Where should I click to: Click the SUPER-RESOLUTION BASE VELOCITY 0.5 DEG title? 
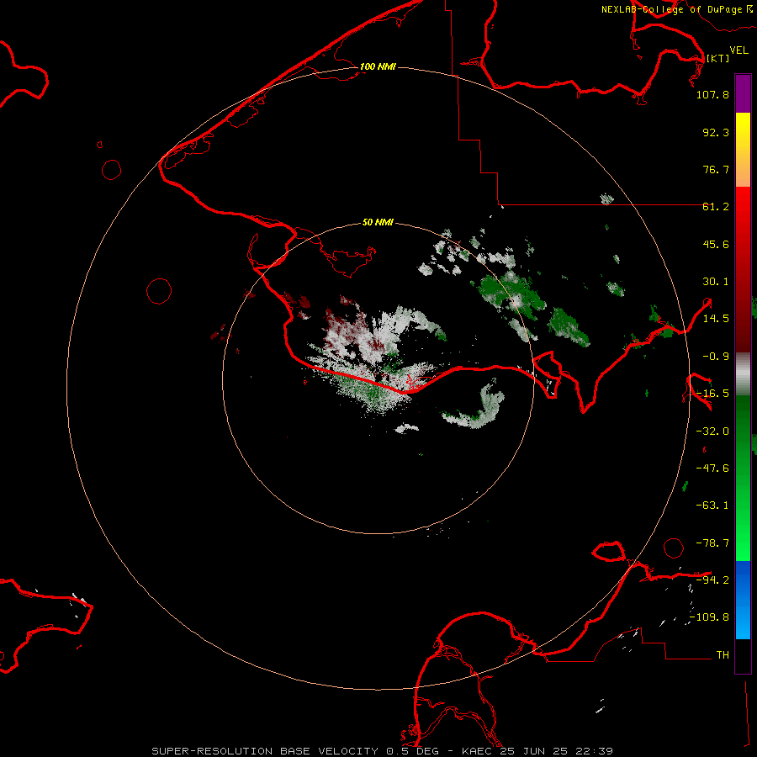point(295,751)
